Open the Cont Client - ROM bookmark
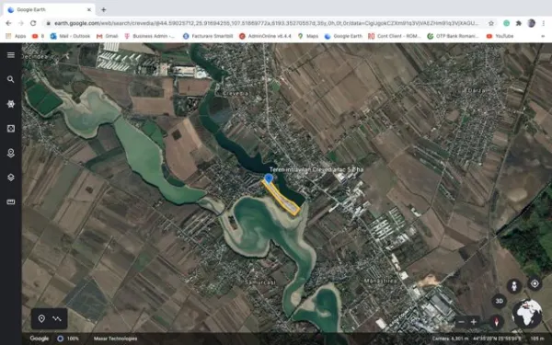This screenshot has width=552, height=345. (x=395, y=36)
